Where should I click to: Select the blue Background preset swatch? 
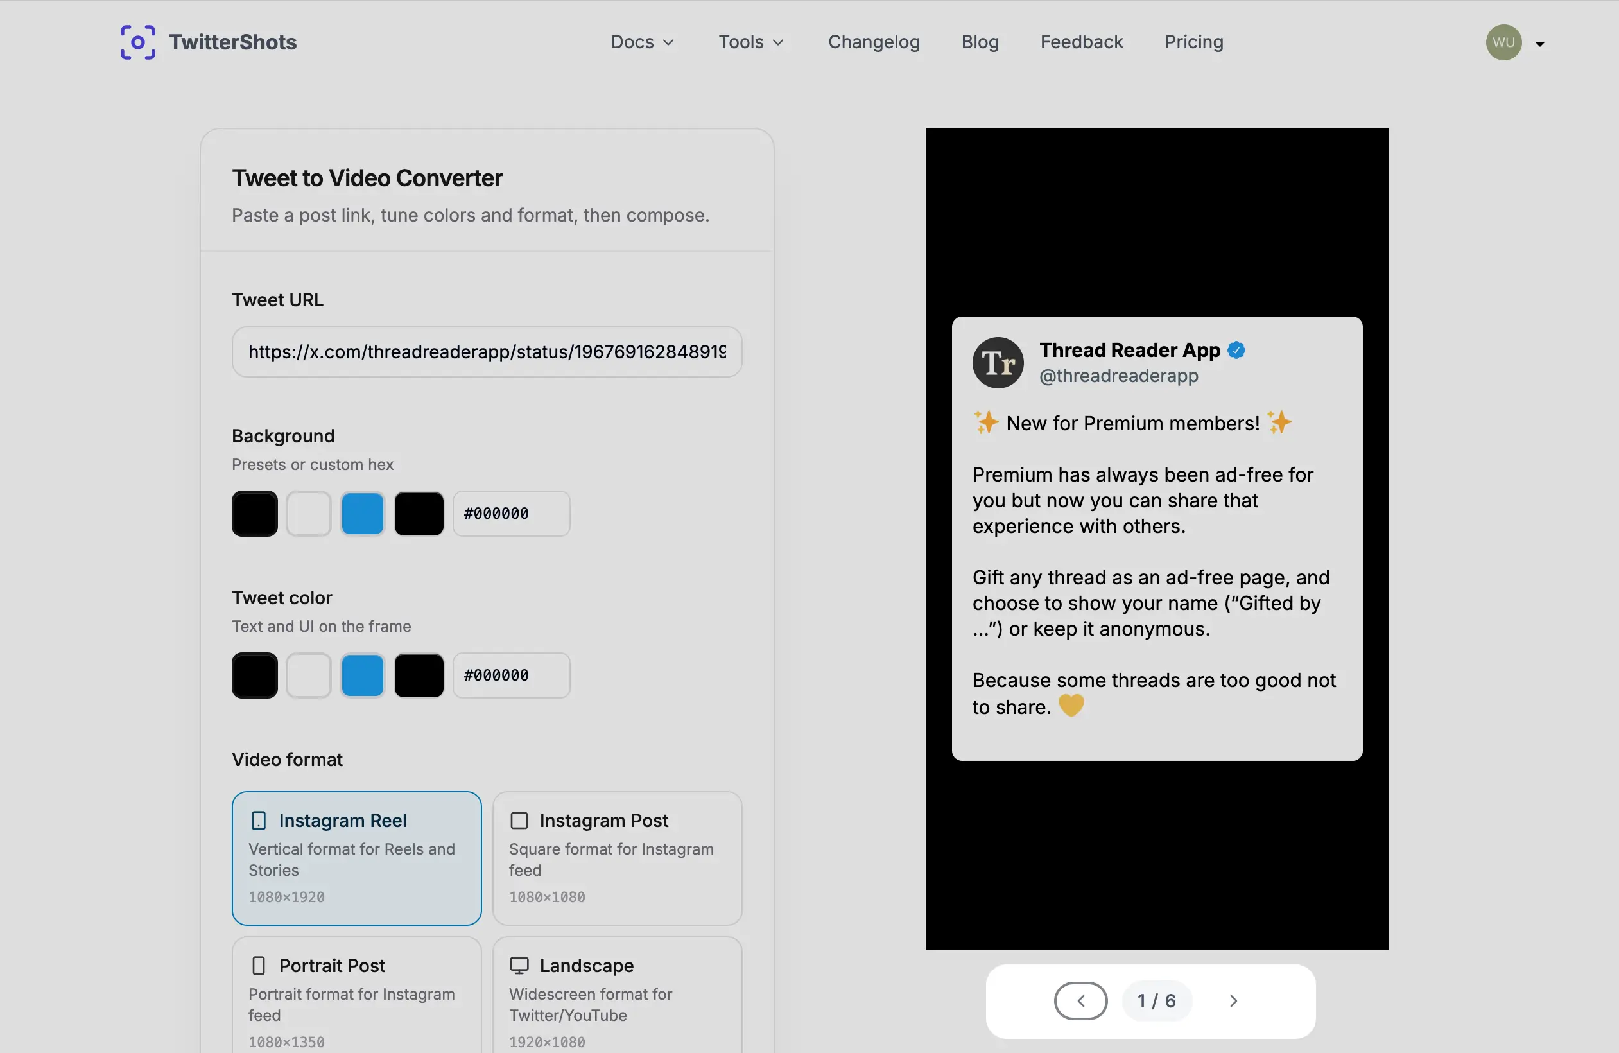pyautogui.click(x=362, y=514)
